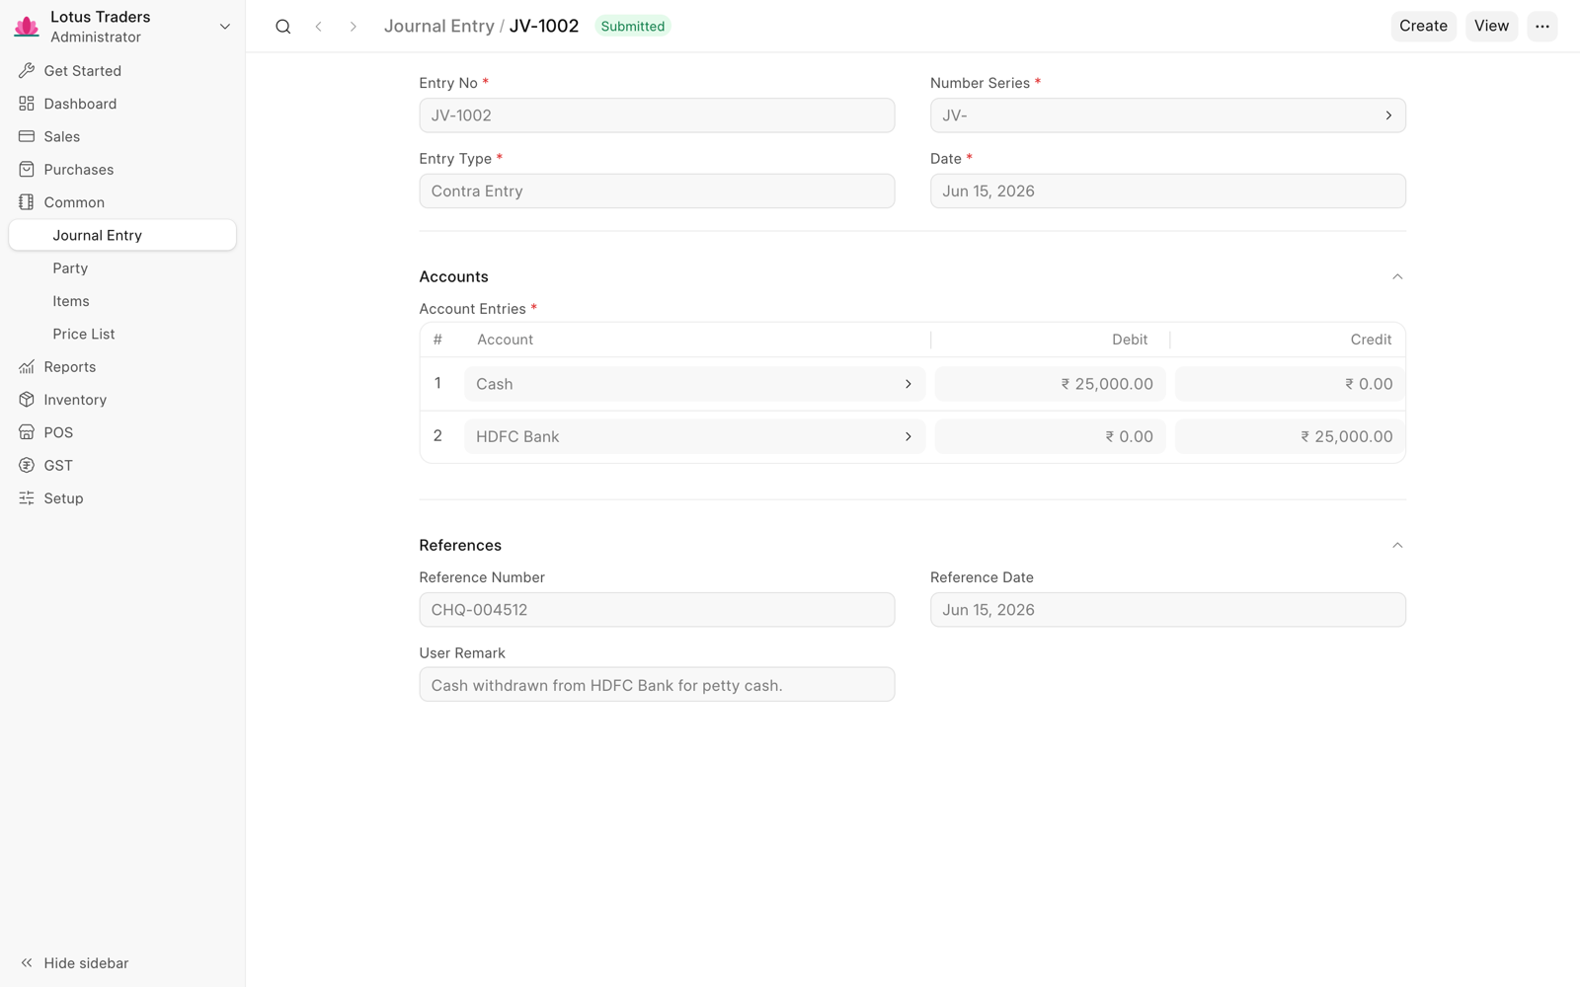Click the Lotus Traders lotus logo

(27, 27)
